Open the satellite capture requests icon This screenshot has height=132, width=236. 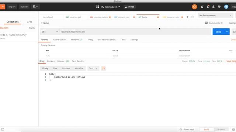tap(202, 7)
